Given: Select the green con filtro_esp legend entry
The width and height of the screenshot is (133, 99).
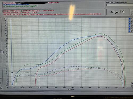Looking at the screenshot, I should click(20, 6).
